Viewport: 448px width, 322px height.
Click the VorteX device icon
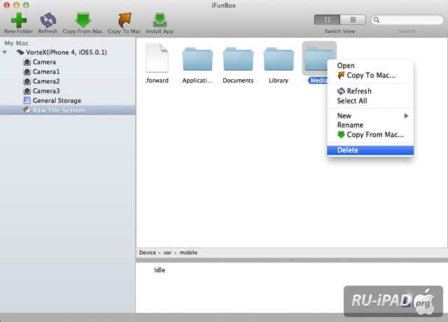20,52
